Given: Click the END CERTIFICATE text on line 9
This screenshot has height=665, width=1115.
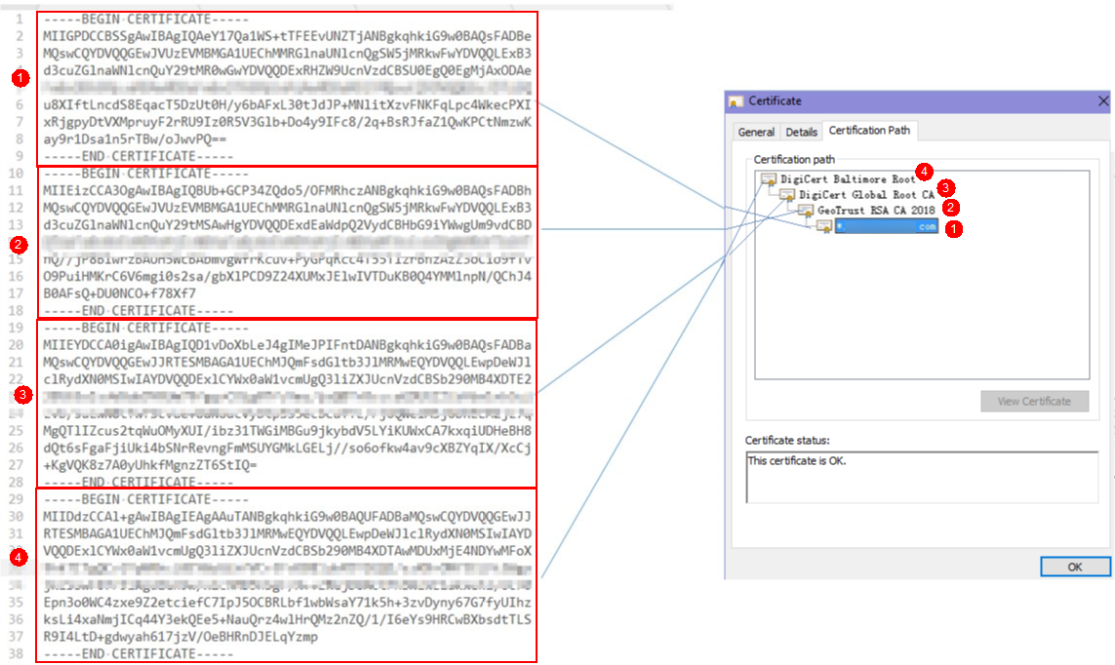Looking at the screenshot, I should coord(138,156).
